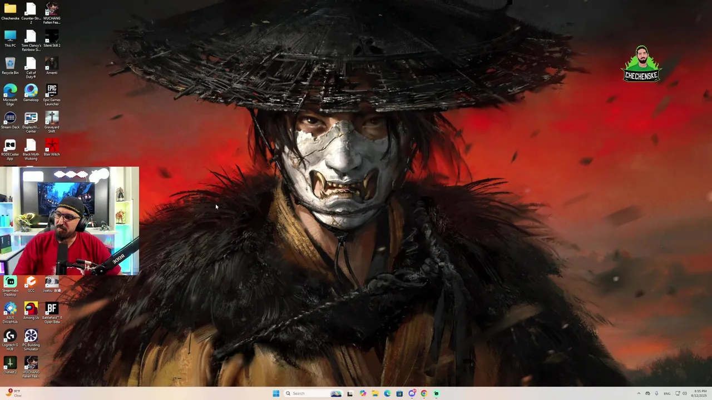Open the Windows Start menu
Screen dimensions: 712x400
click(x=276, y=393)
